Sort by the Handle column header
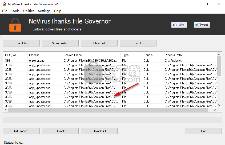The width and height of the screenshot is (225, 145). tap(152, 55)
